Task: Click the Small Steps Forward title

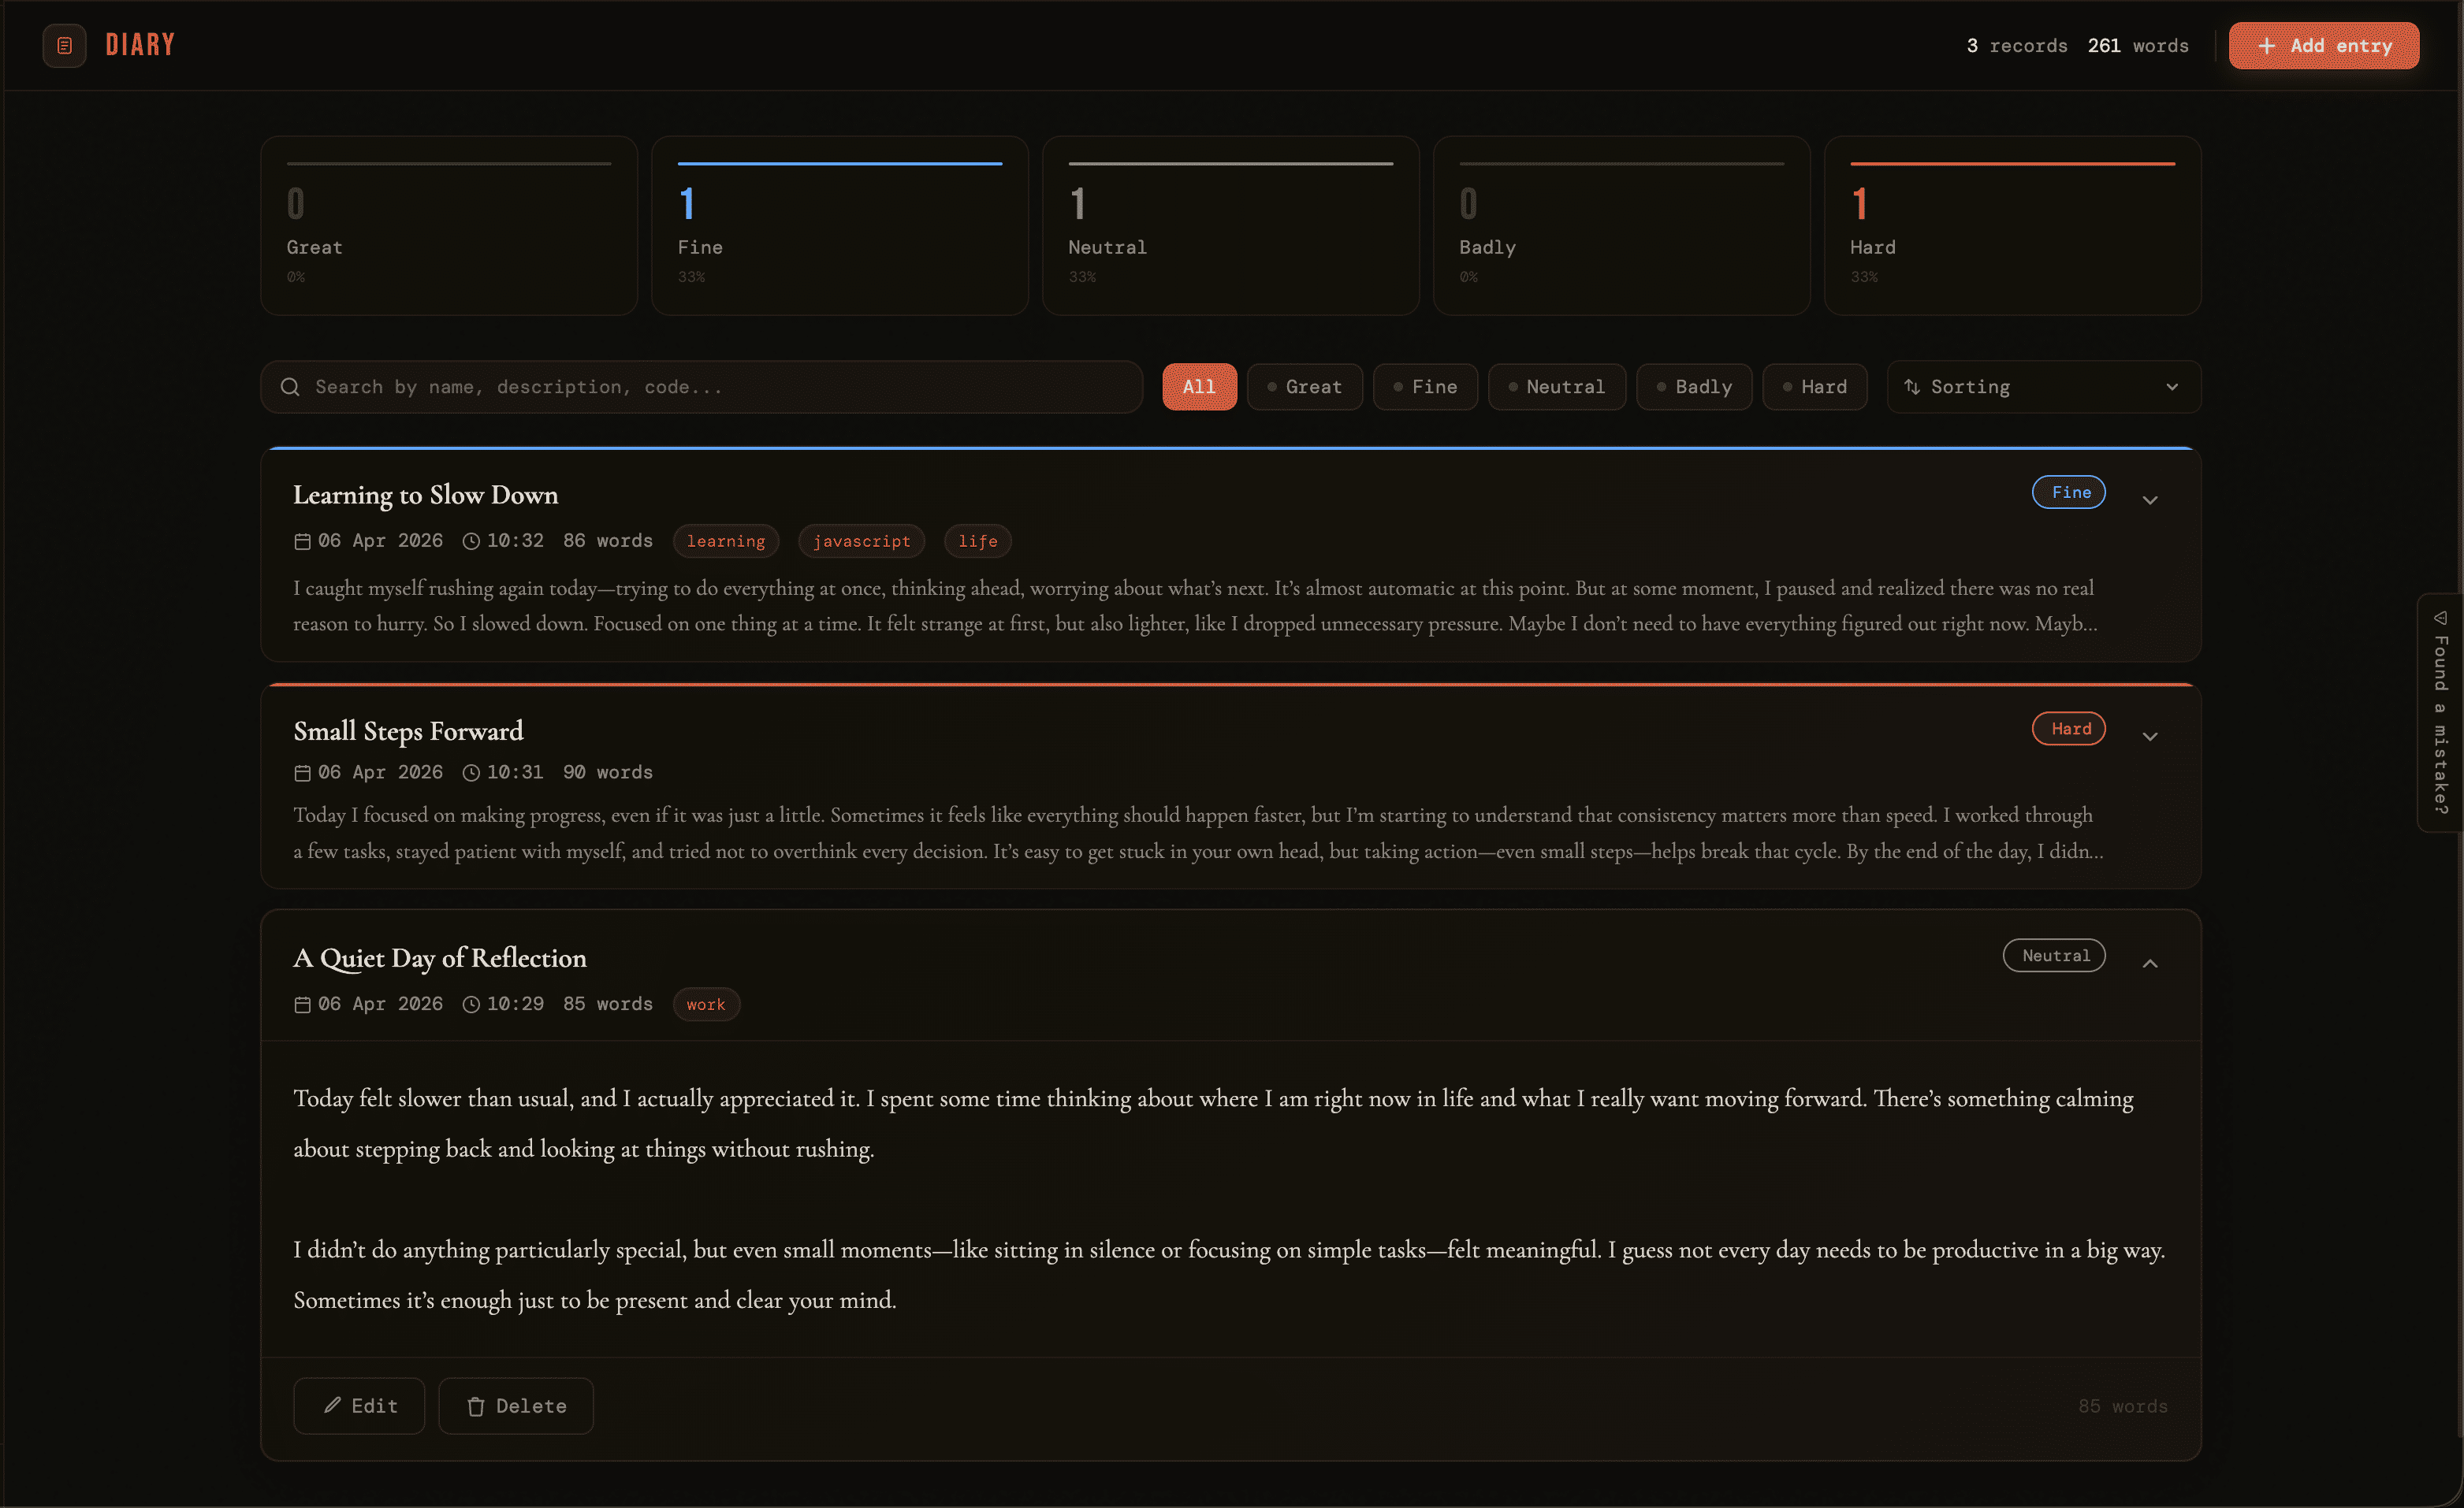Action: click(408, 731)
